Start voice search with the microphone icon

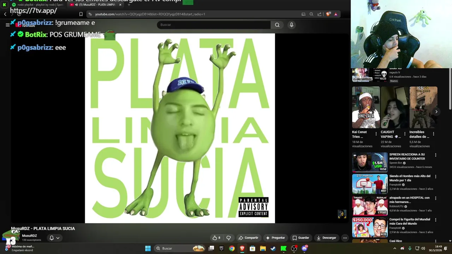(291, 25)
